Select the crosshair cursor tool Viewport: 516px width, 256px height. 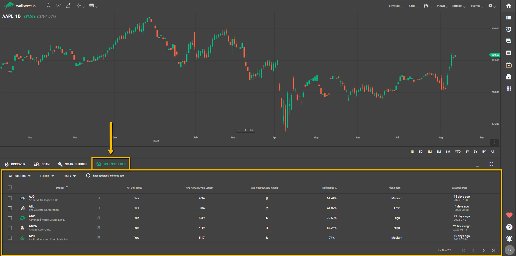point(79,5)
